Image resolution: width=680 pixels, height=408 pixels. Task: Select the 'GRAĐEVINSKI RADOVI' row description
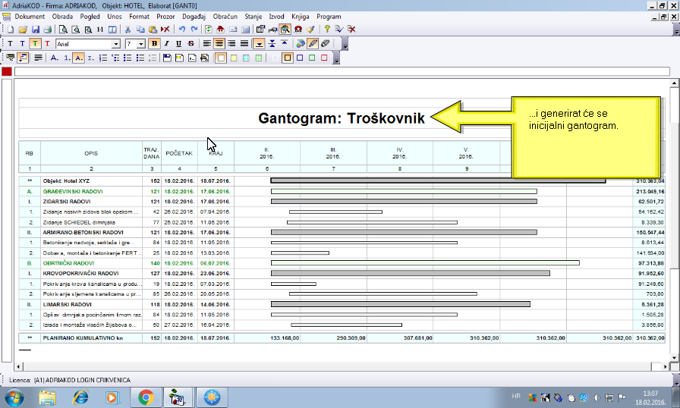(x=73, y=191)
